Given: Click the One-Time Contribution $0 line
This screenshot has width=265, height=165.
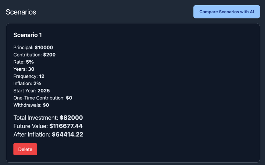Looking at the screenshot, I should [43, 98].
